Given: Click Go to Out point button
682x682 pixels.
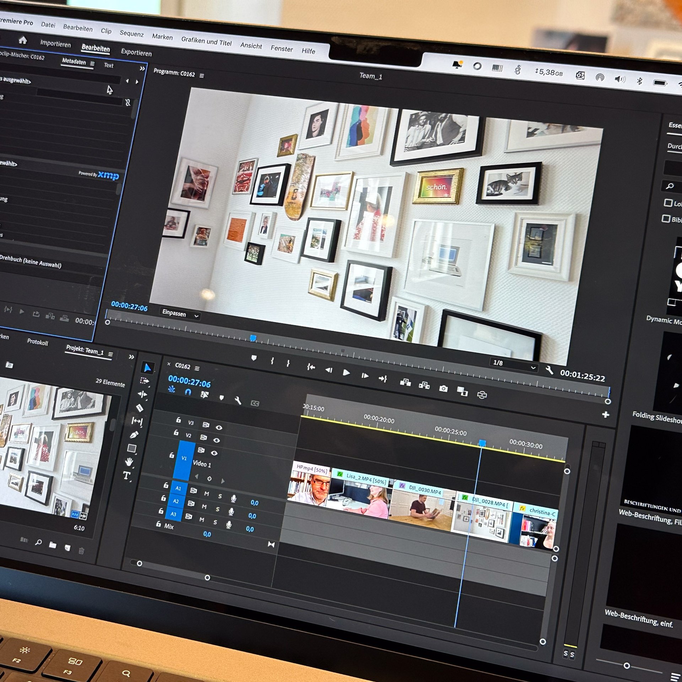Looking at the screenshot, I should point(383,379).
